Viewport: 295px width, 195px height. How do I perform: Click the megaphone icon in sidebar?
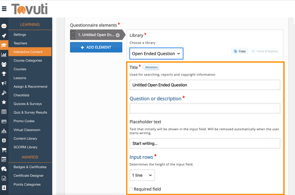[x=4, y=83]
